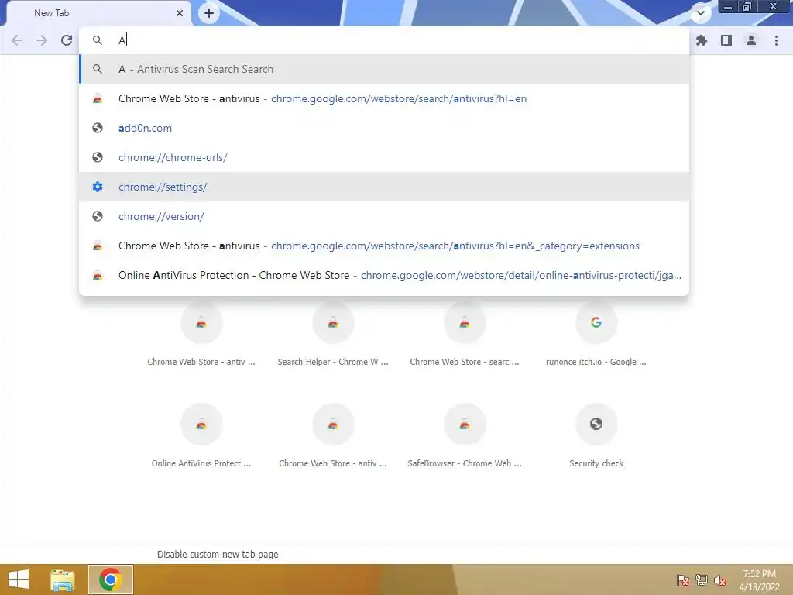Click the muted volume tray icon

720,580
